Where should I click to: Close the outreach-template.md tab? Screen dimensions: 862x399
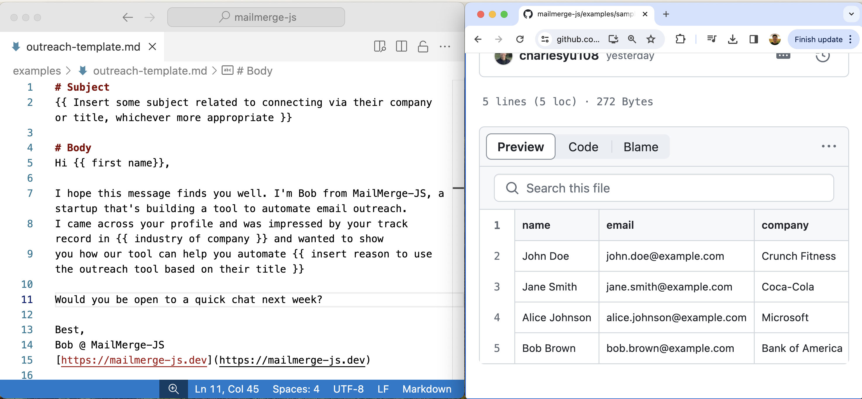click(x=153, y=47)
